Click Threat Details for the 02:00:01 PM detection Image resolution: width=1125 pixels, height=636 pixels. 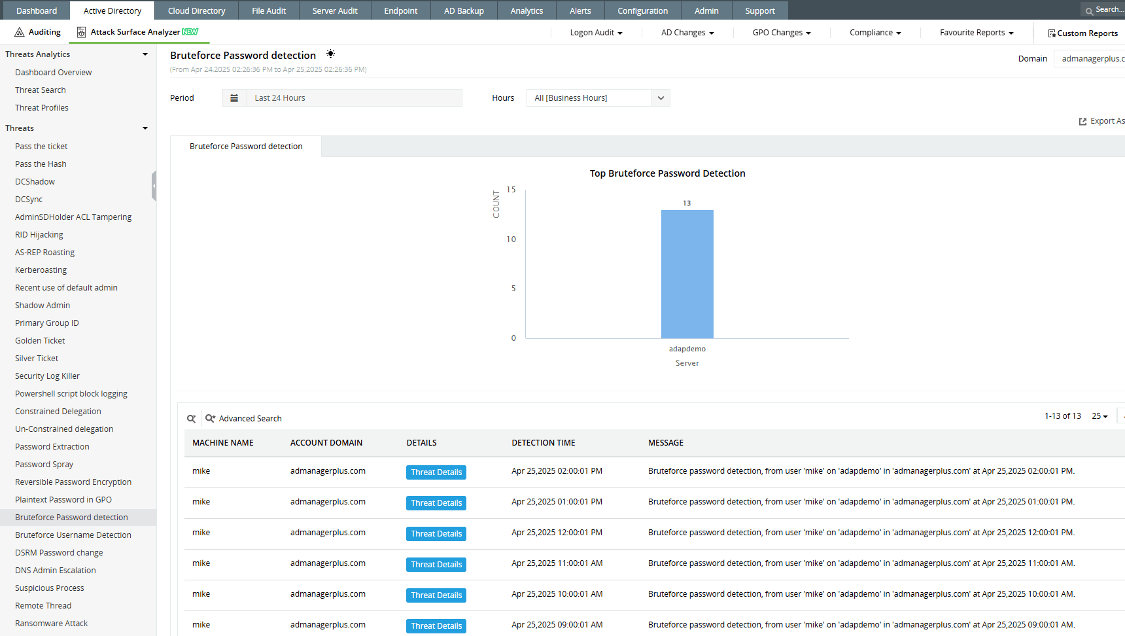click(x=436, y=472)
